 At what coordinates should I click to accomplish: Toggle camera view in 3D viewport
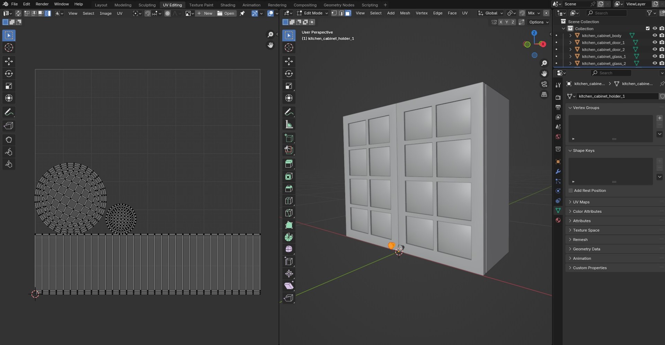(544, 84)
